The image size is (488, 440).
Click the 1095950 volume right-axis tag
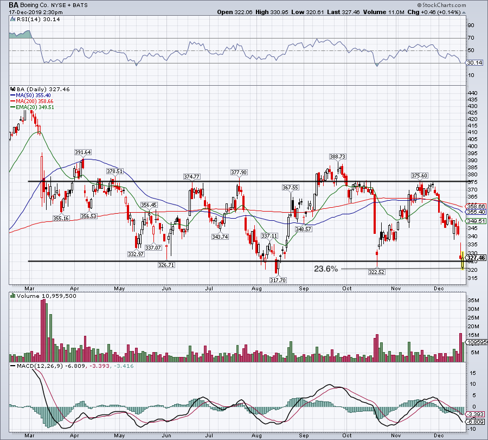476,342
